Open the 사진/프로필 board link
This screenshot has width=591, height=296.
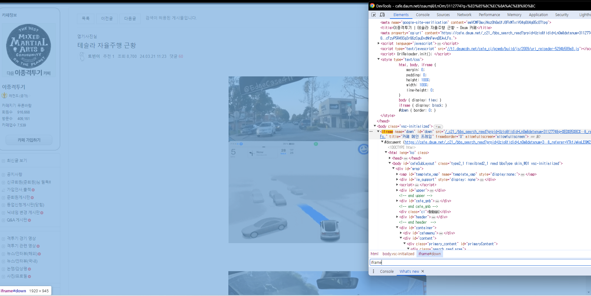(17, 276)
